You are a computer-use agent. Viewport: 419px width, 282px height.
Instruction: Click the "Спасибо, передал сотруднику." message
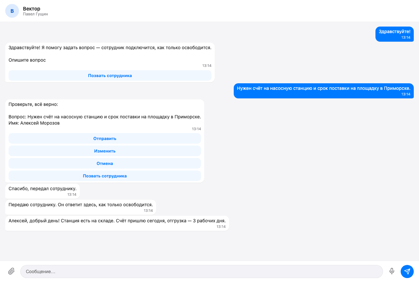point(43,191)
